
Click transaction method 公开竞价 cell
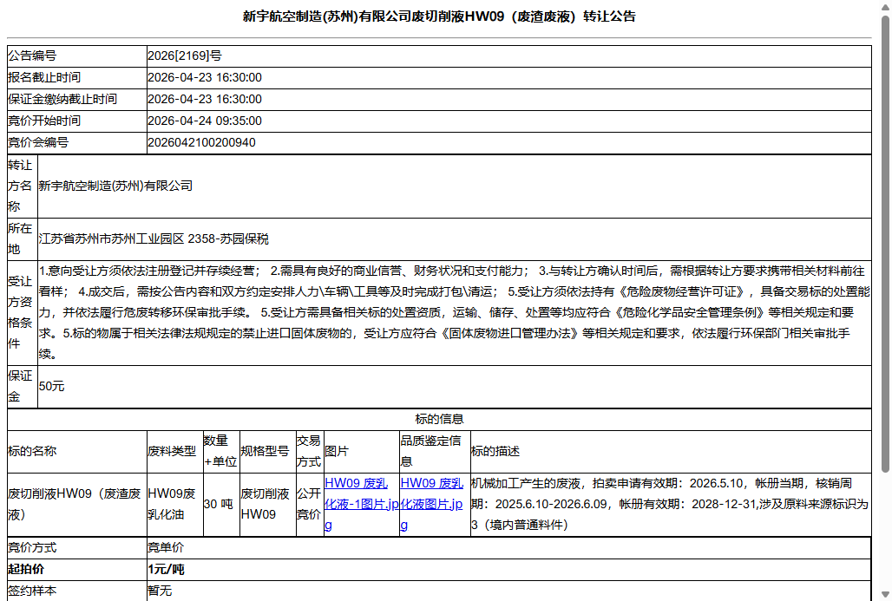310,505
